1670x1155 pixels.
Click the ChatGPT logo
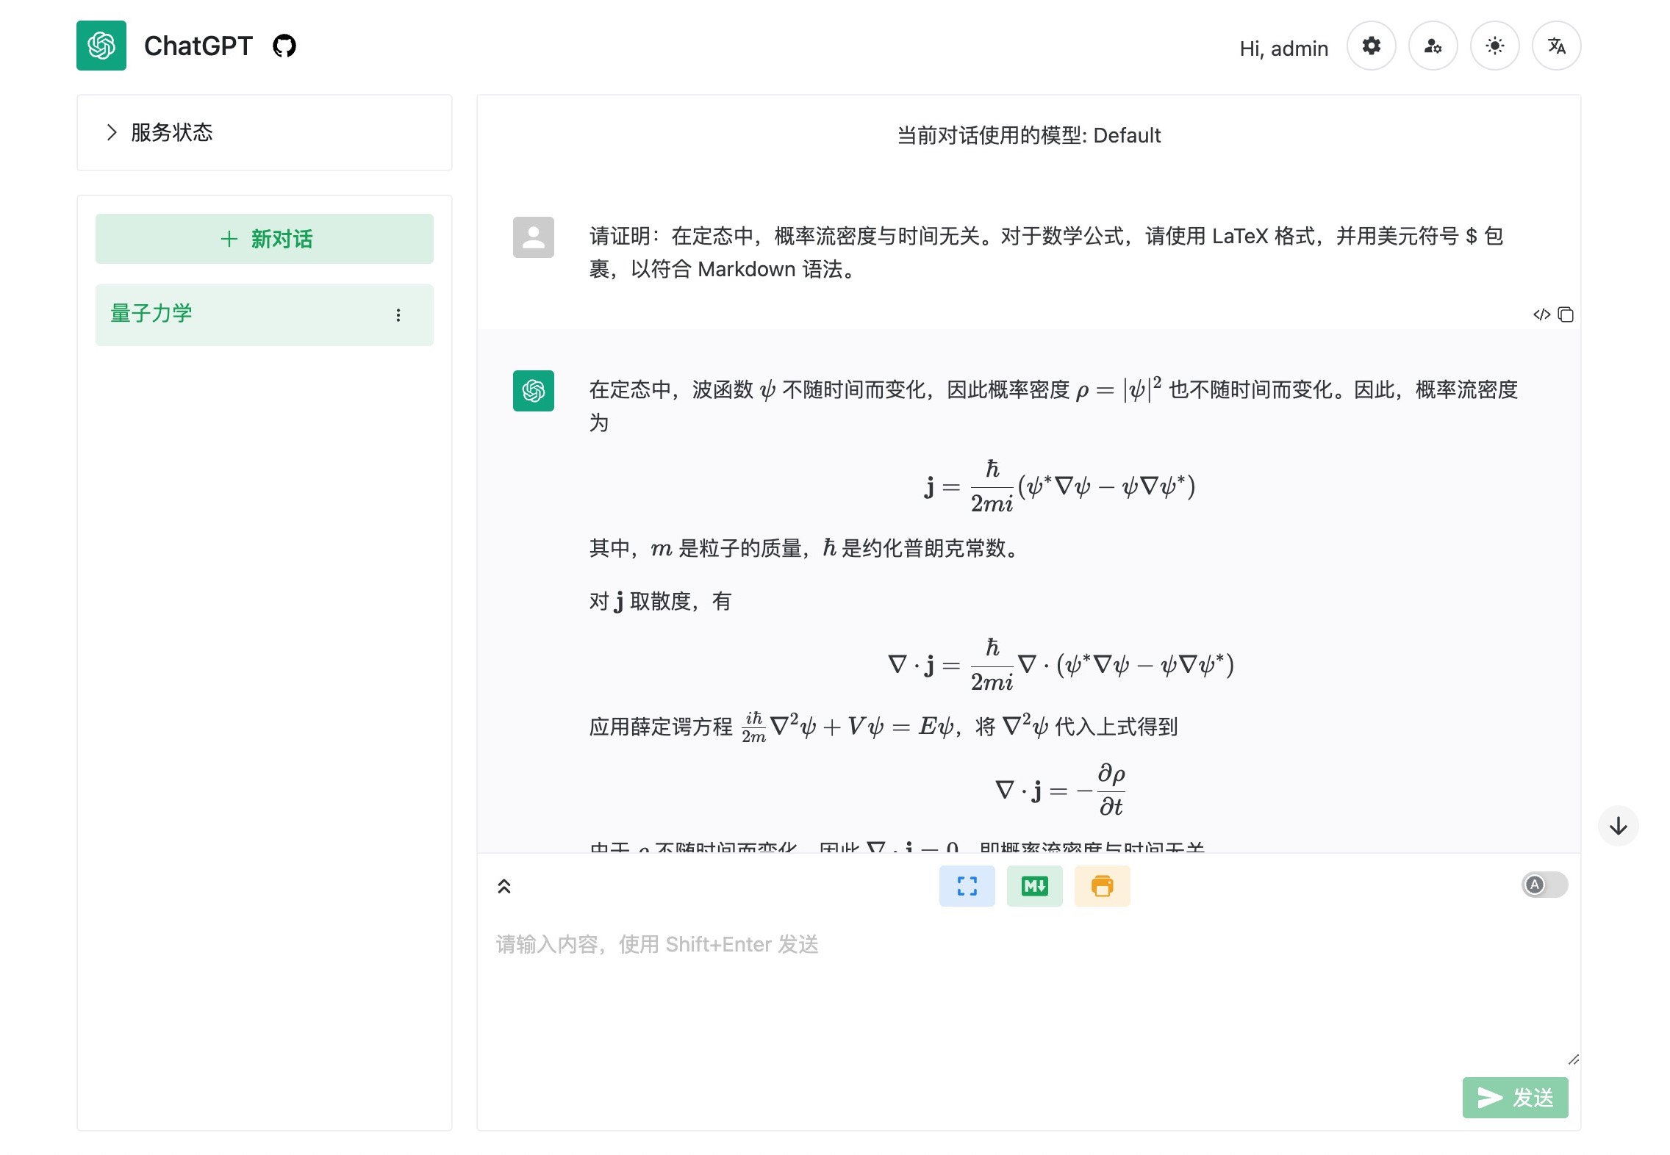tap(101, 46)
